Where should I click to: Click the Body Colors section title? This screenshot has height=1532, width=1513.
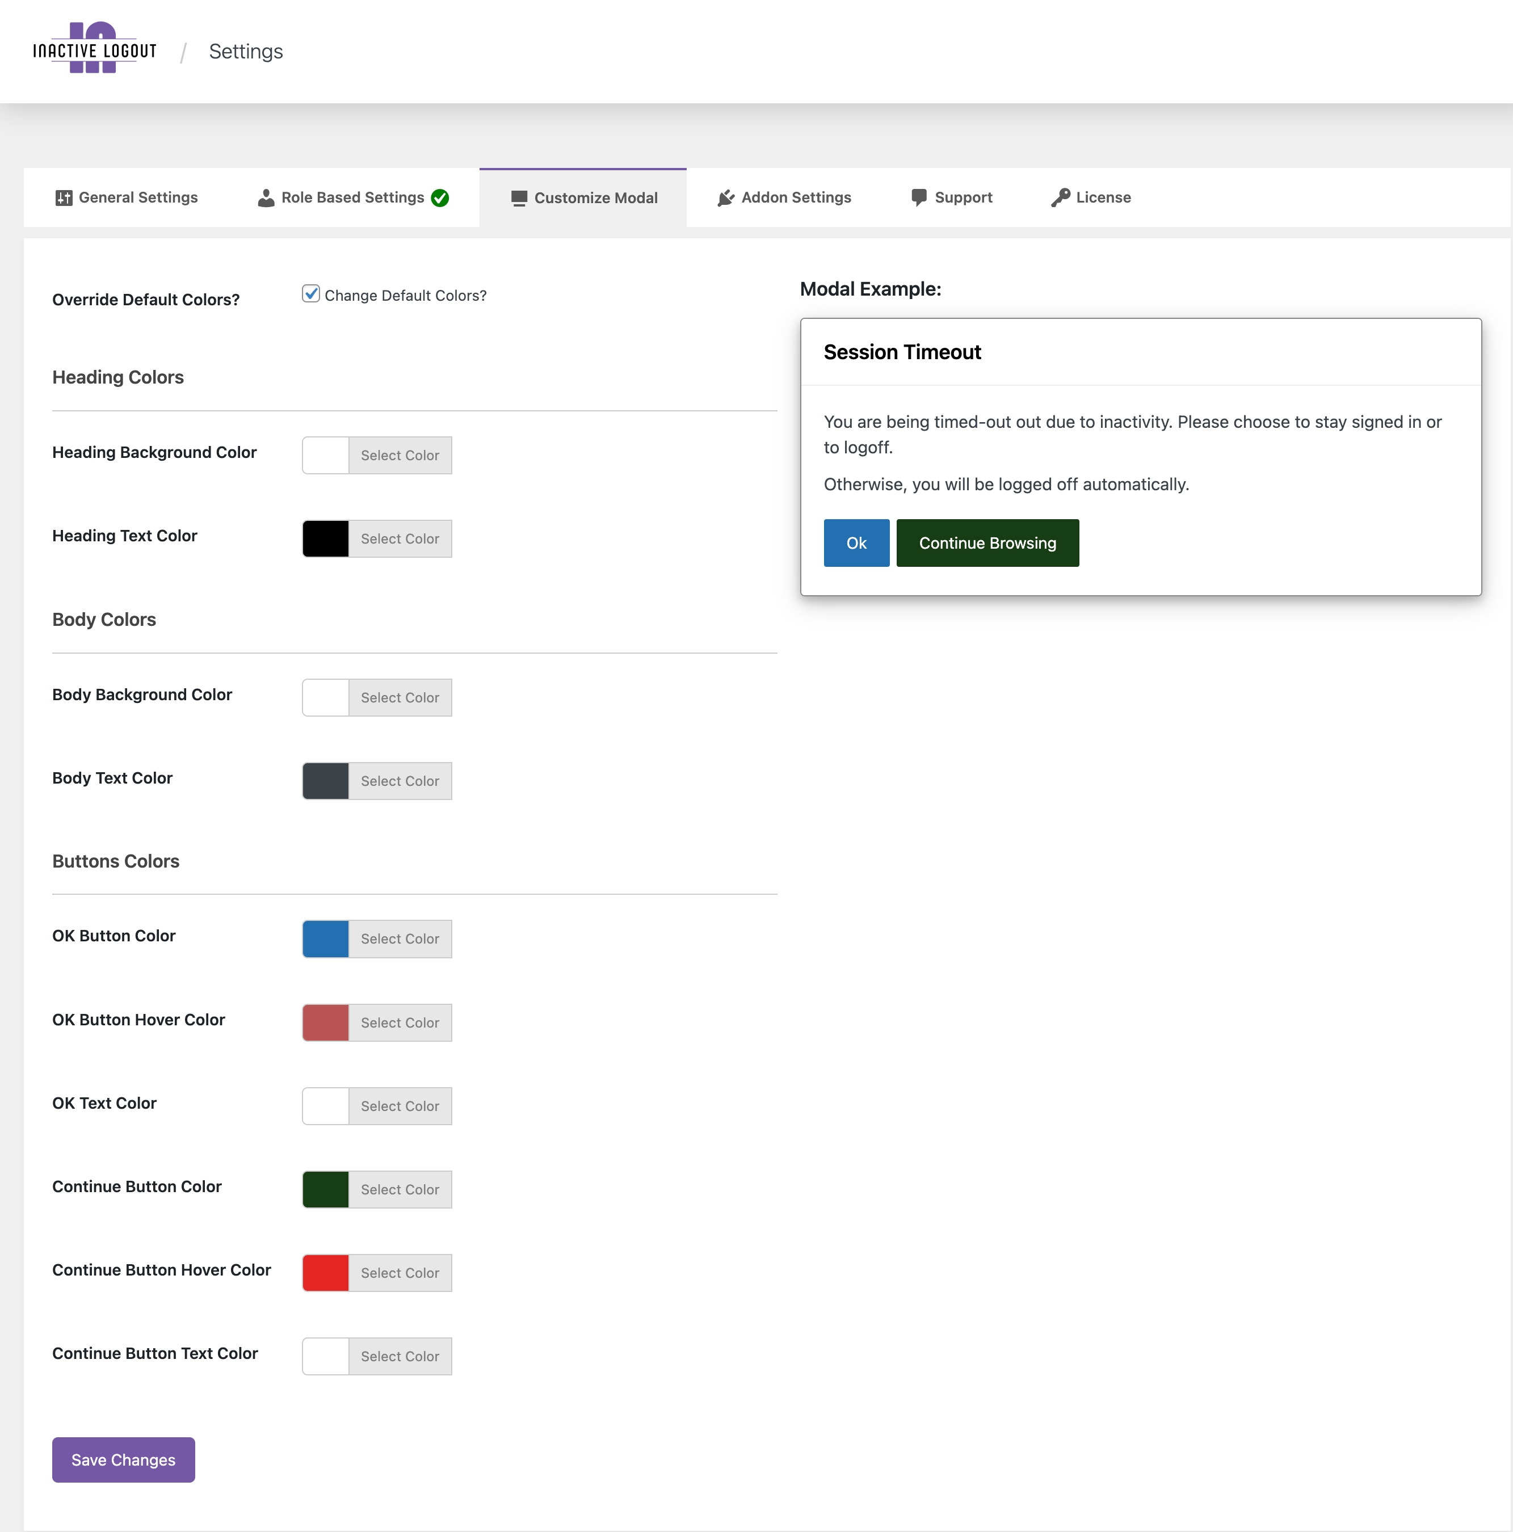pos(104,619)
